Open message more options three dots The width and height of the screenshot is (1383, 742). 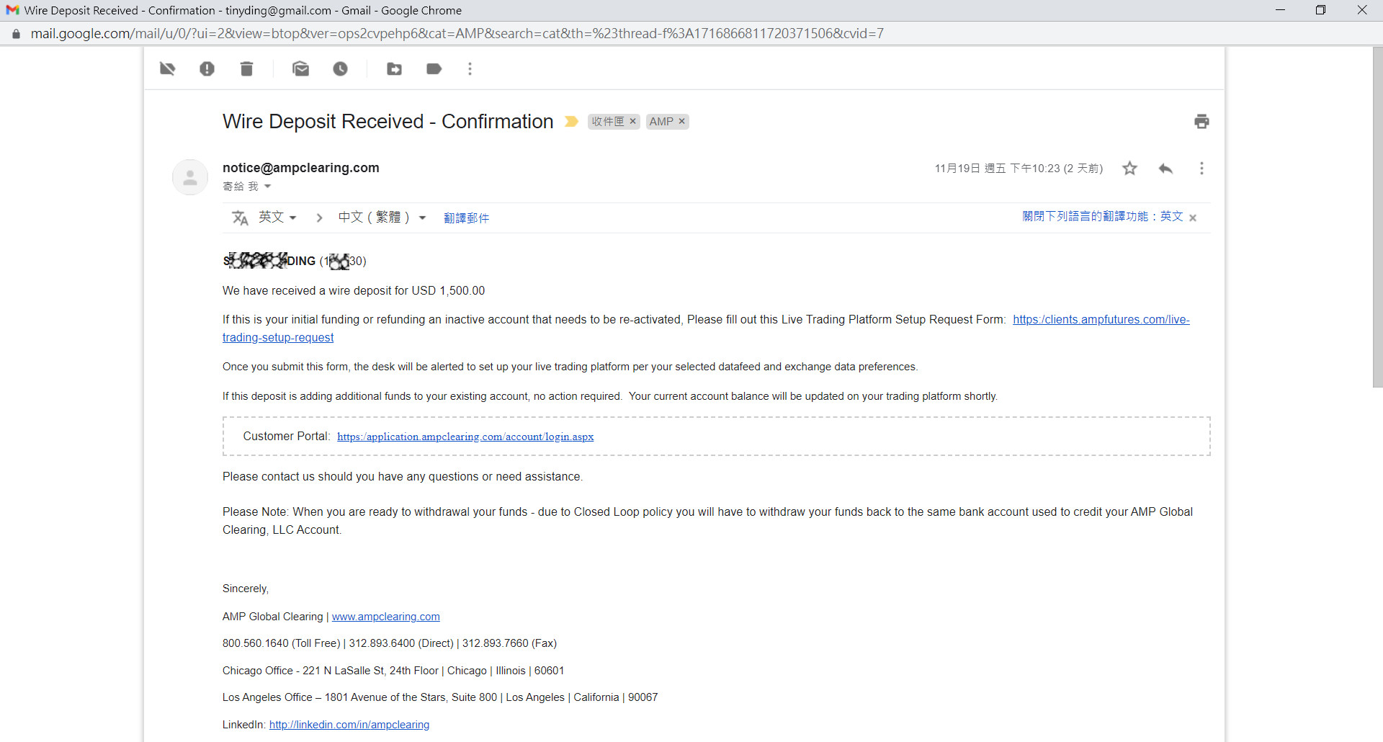1201,168
